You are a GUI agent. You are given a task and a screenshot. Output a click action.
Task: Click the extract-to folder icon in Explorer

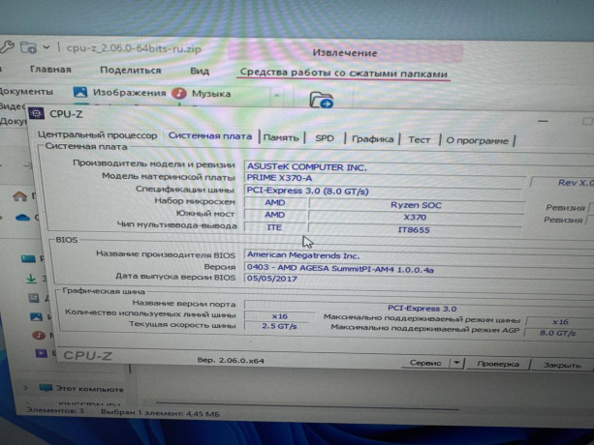[x=322, y=101]
